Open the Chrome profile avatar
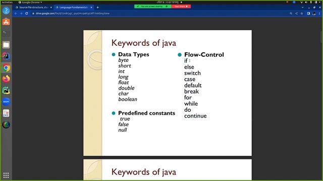 [x=314, y=14]
